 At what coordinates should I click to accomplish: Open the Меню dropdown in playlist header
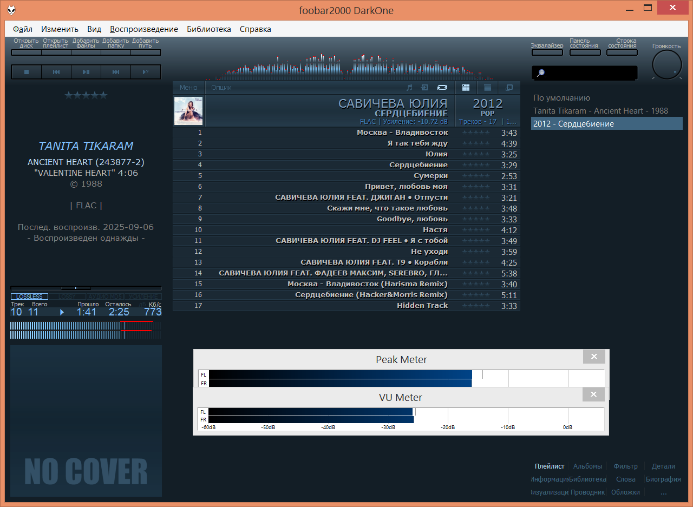tap(188, 88)
